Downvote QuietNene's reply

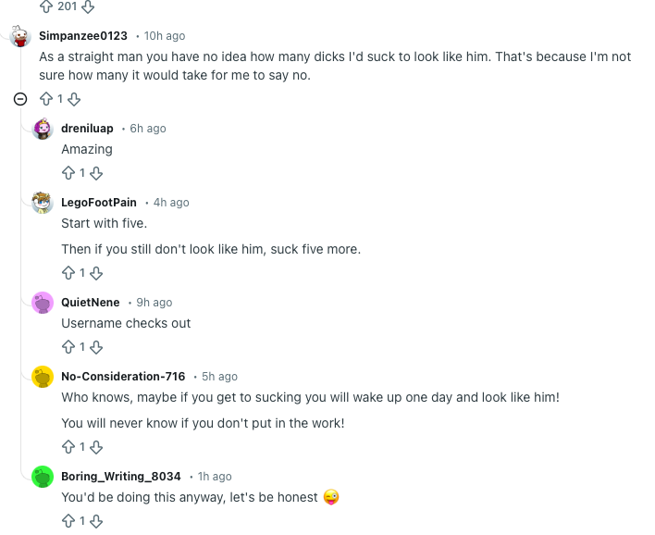(96, 347)
